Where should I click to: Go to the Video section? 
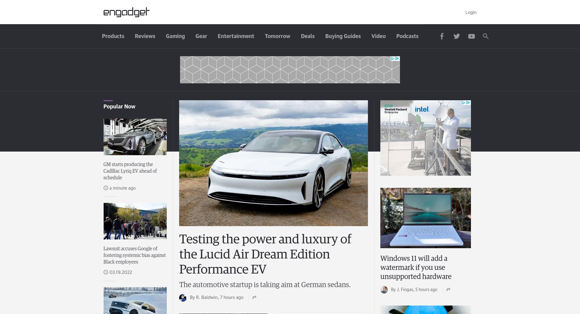[379, 36]
